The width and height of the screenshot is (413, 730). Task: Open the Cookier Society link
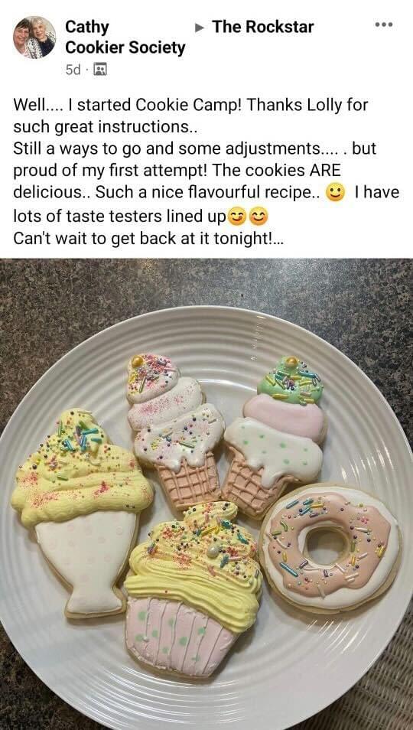pyautogui.click(x=125, y=47)
